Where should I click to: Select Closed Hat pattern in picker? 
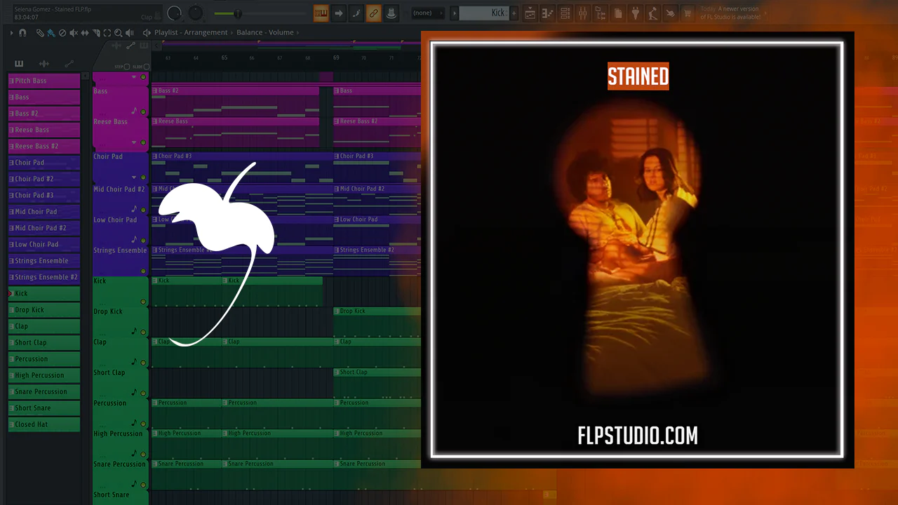pyautogui.click(x=44, y=424)
